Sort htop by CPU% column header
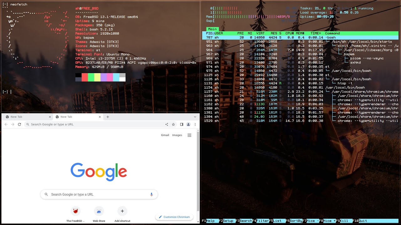The width and height of the screenshot is (401, 225). tap(289, 33)
